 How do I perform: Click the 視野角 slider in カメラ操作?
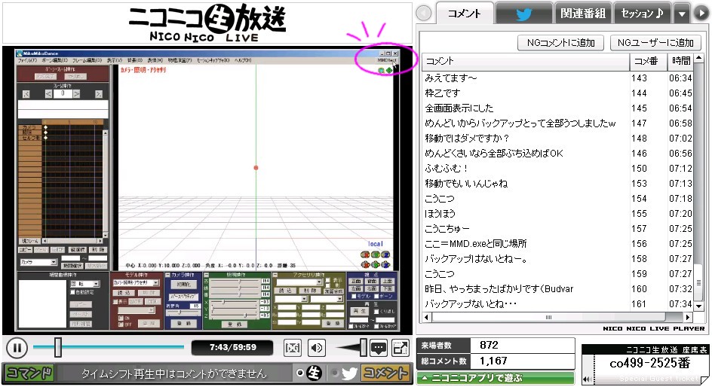click(183, 312)
